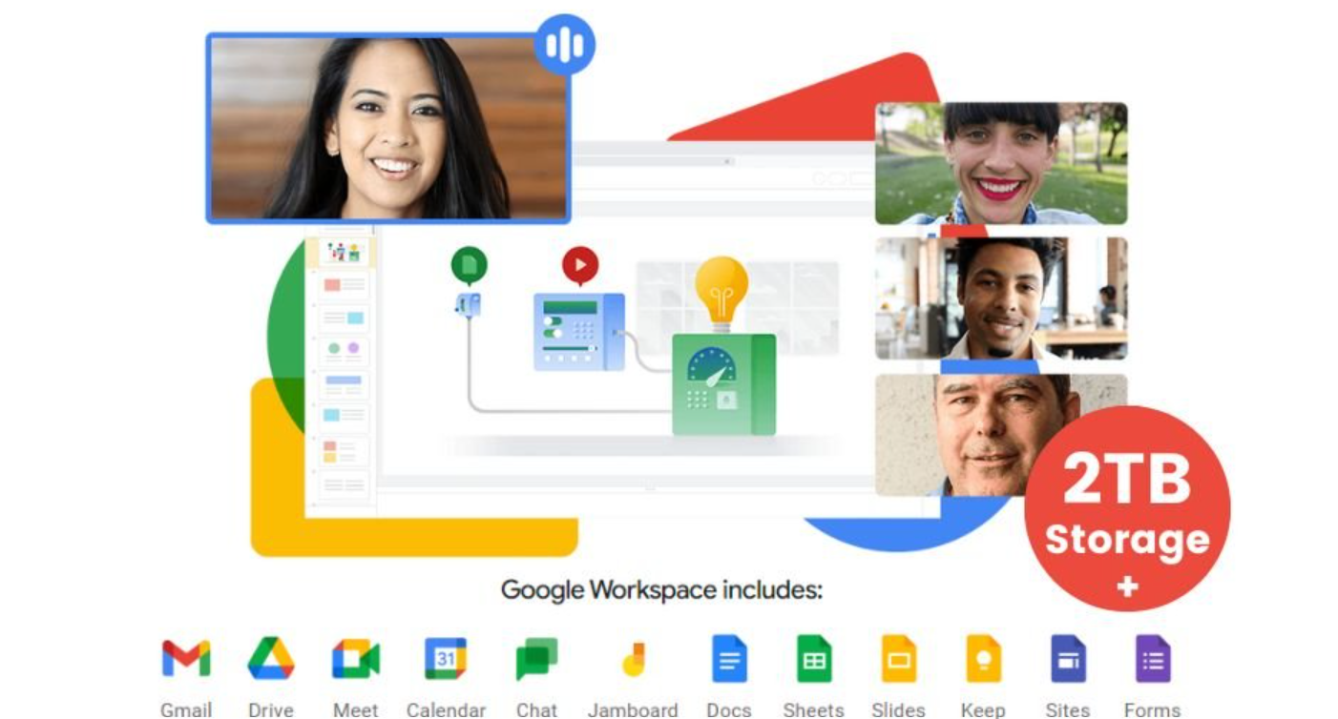Select the video tile of man in cafe

click(x=1001, y=298)
